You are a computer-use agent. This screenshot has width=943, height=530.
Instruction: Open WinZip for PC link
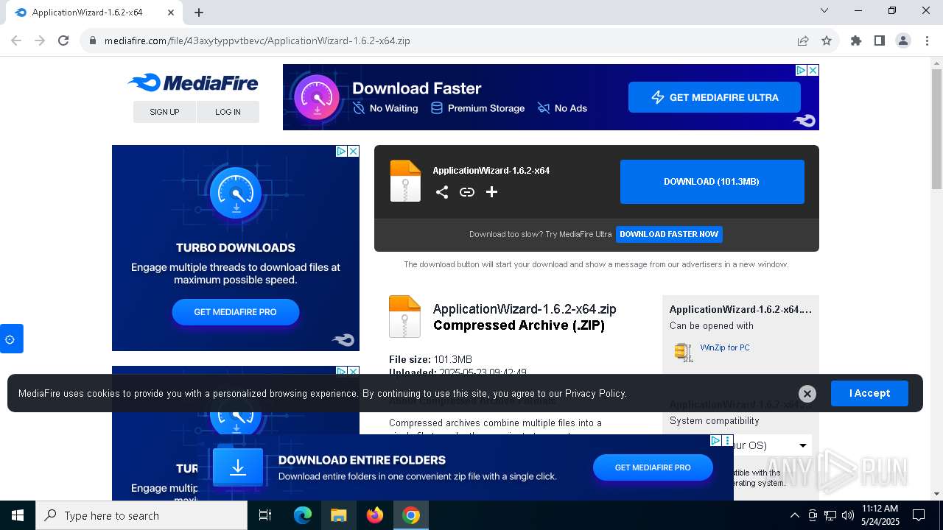[725, 347]
